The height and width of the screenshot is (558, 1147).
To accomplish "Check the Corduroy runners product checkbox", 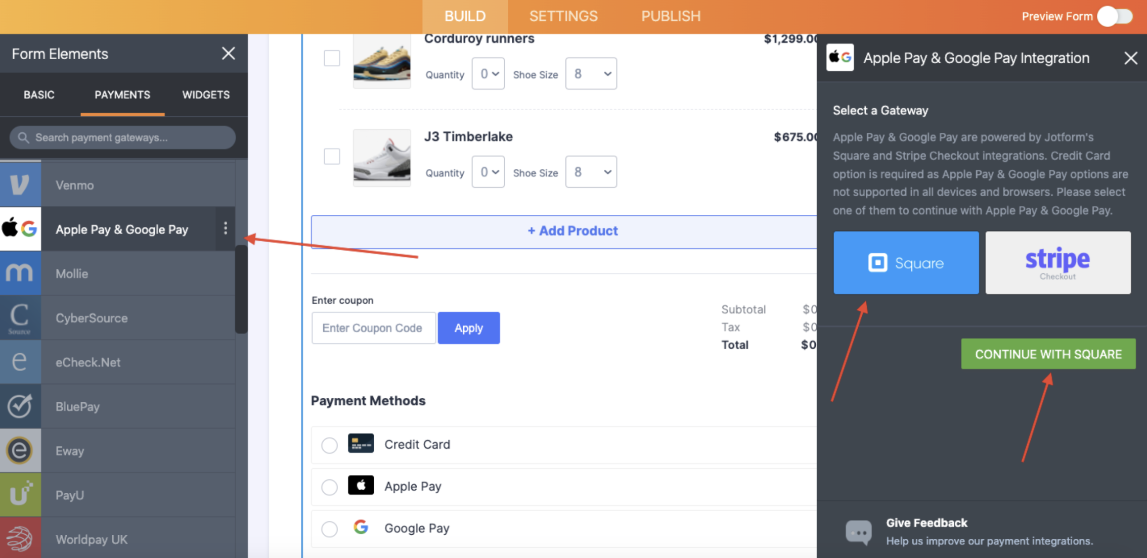I will pos(332,58).
